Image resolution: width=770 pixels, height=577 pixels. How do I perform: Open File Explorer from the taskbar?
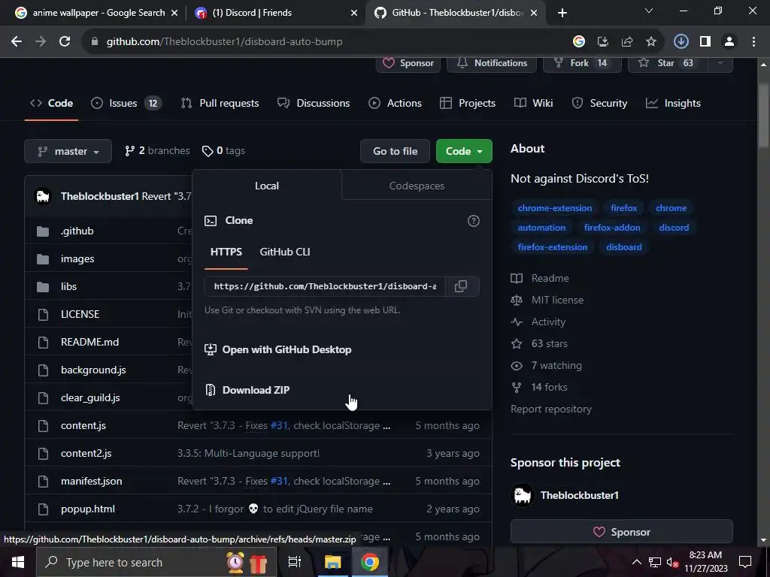[x=332, y=562]
